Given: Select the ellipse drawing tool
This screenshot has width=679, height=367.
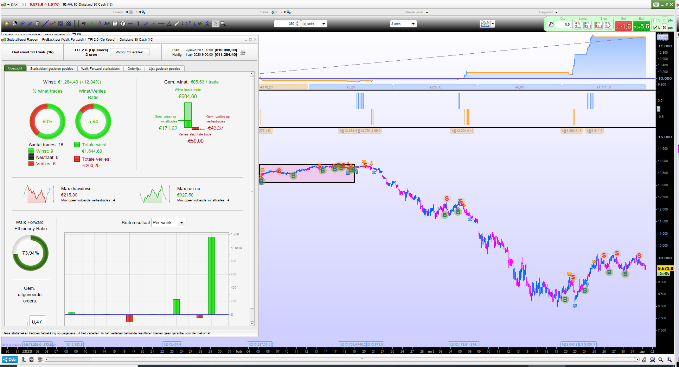Looking at the screenshot, I should pyautogui.click(x=185, y=24).
